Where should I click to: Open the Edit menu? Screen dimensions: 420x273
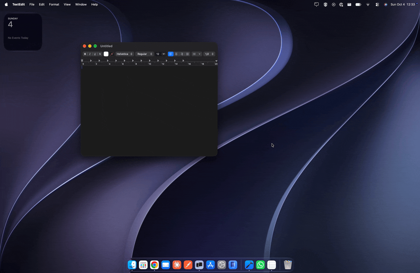click(x=42, y=4)
